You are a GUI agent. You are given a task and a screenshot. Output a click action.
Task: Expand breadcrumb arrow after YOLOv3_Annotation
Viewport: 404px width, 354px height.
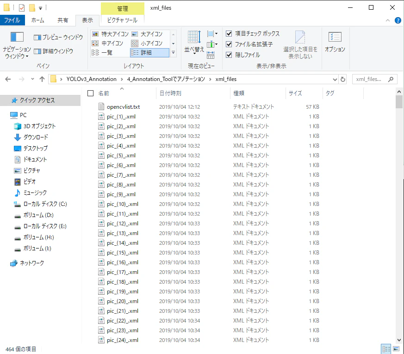(x=122, y=79)
